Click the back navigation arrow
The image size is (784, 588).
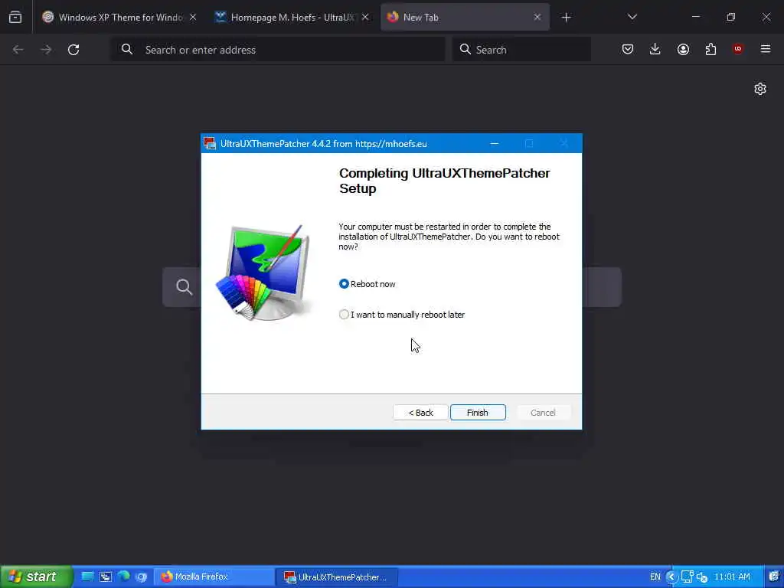click(18, 50)
